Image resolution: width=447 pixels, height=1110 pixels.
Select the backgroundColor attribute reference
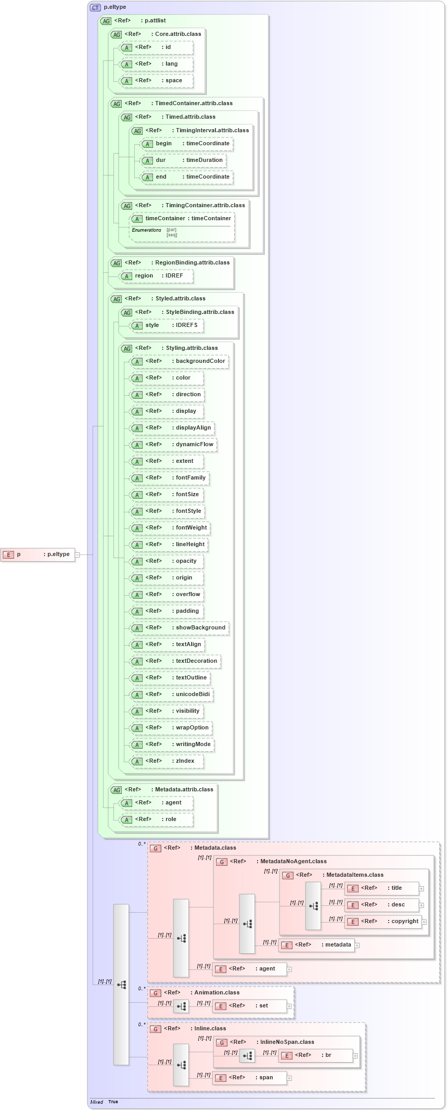coord(179,361)
